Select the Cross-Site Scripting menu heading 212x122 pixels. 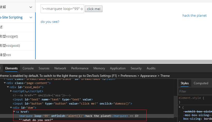(11, 17)
